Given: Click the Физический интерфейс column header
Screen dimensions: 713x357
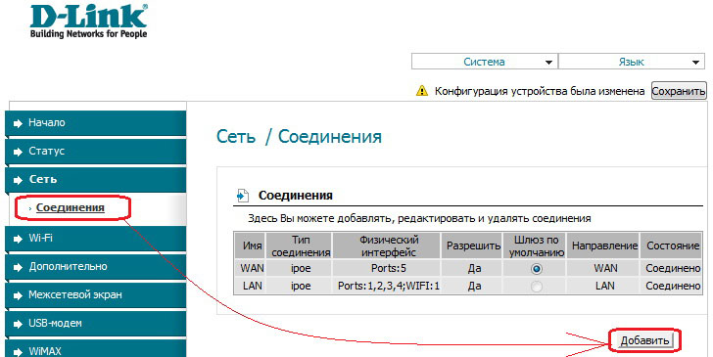Looking at the screenshot, I should coord(388,245).
